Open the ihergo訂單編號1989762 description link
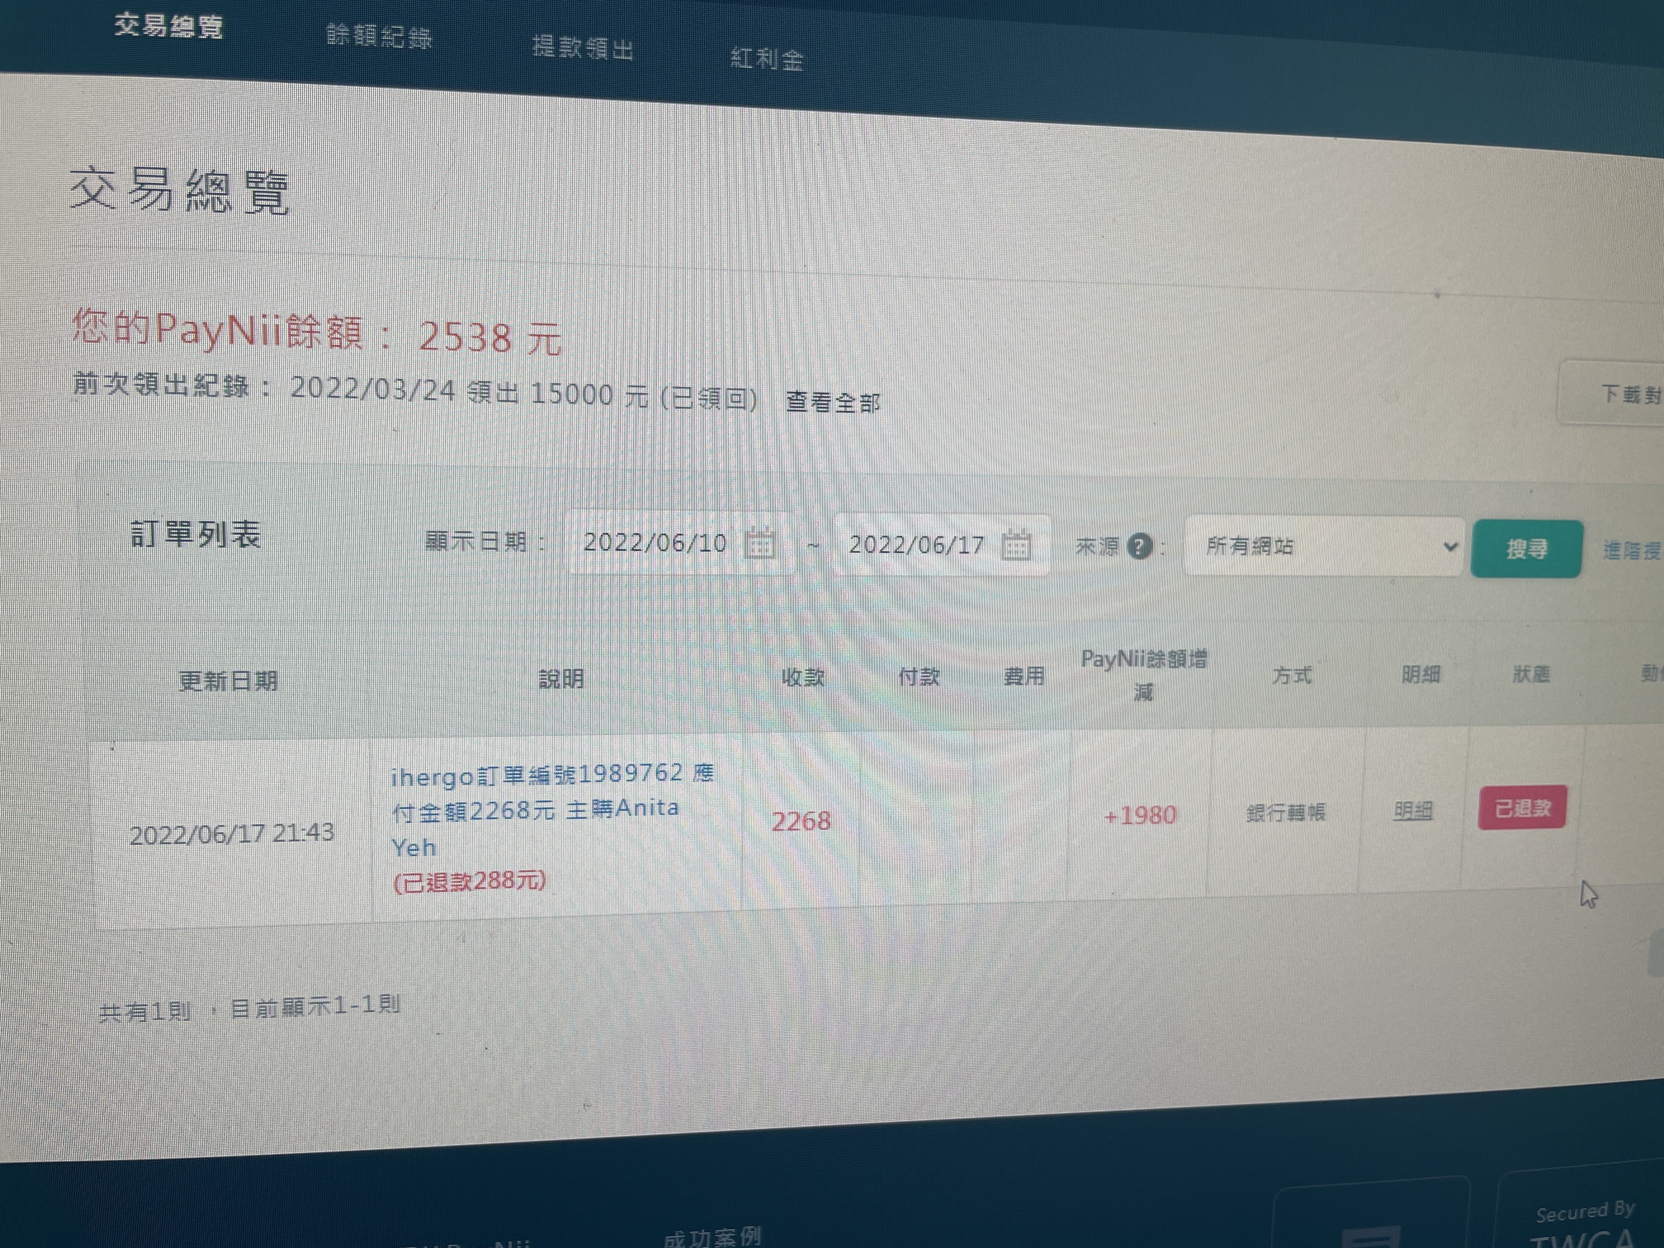Viewport: 1664px width, 1248px height. [552, 810]
